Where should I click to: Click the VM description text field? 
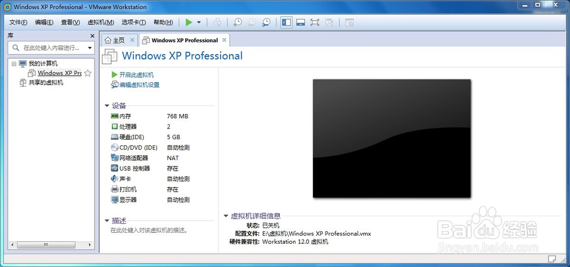tap(149, 230)
